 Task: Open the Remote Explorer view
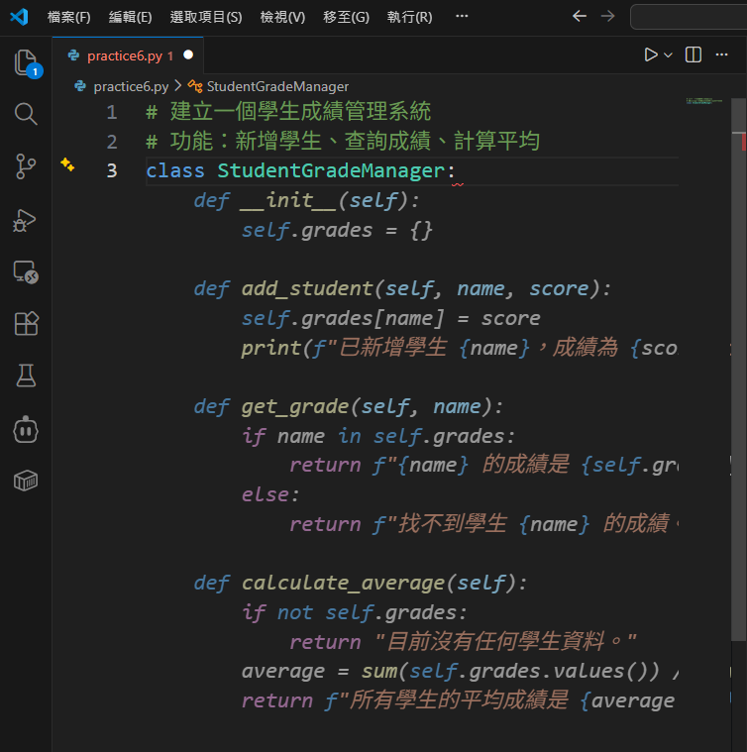pyautogui.click(x=26, y=272)
